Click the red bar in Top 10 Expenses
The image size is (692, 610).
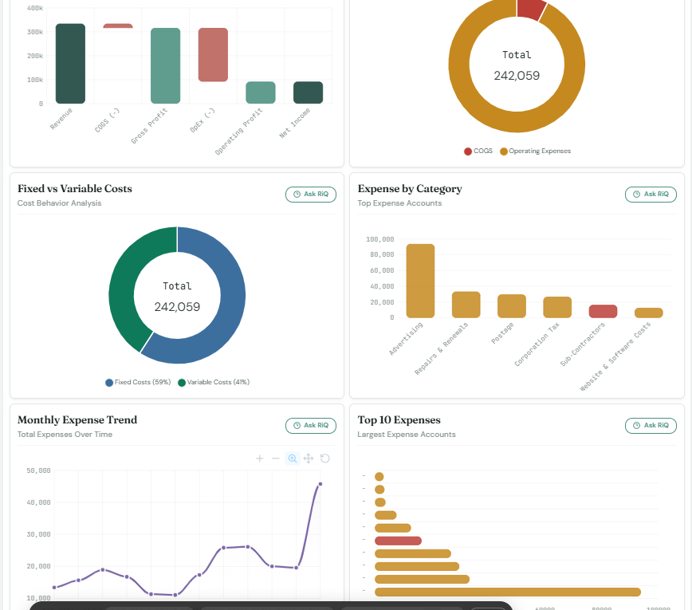(x=398, y=541)
